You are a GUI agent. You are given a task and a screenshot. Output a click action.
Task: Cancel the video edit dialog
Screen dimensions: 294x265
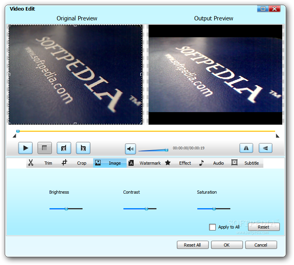pyautogui.click(x=261, y=245)
